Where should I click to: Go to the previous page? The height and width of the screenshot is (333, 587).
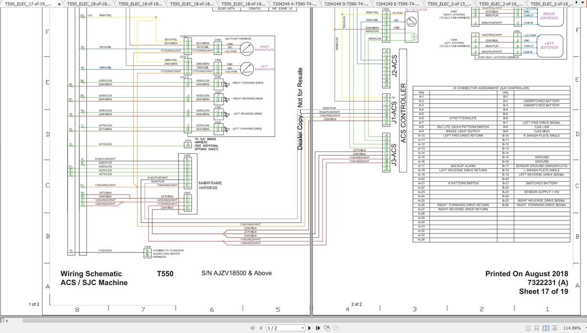[260, 328]
